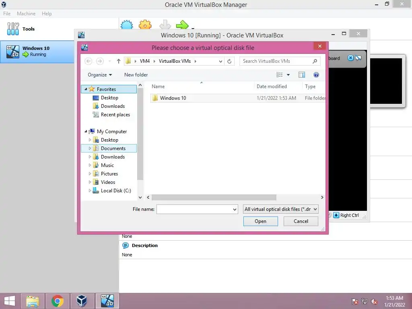The height and width of the screenshot is (309, 412).
Task: Click the VM notification hide-message icon
Action: pyautogui.click(x=358, y=58)
